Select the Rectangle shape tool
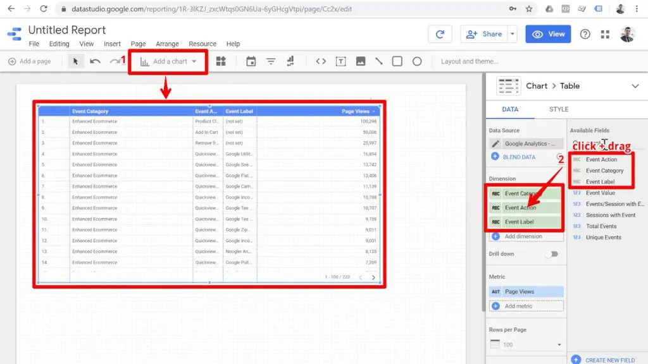648x364 pixels. click(399, 61)
